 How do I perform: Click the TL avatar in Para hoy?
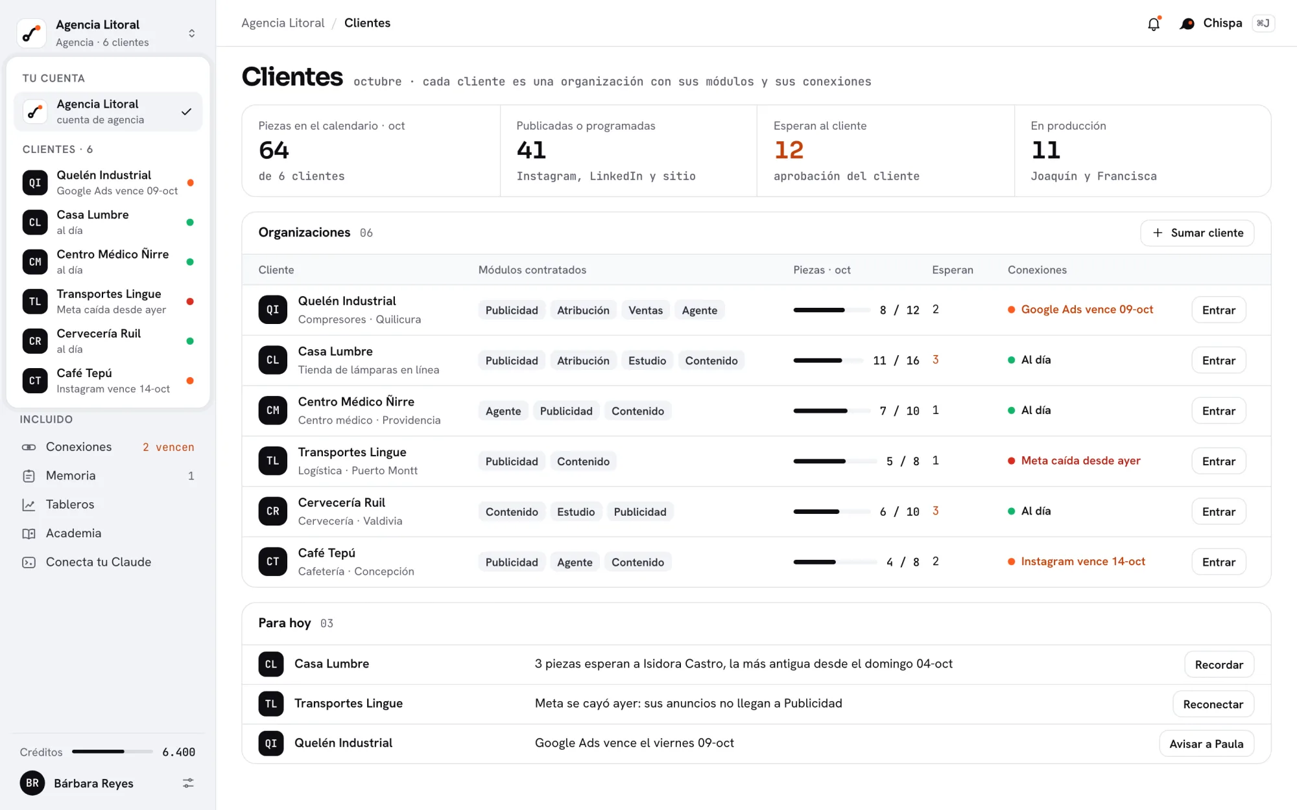pos(271,704)
